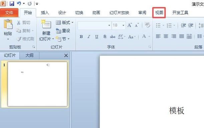The height and width of the screenshot is (128, 204).
Task: Switch to the 设计 ribbon tab
Action: point(62,13)
